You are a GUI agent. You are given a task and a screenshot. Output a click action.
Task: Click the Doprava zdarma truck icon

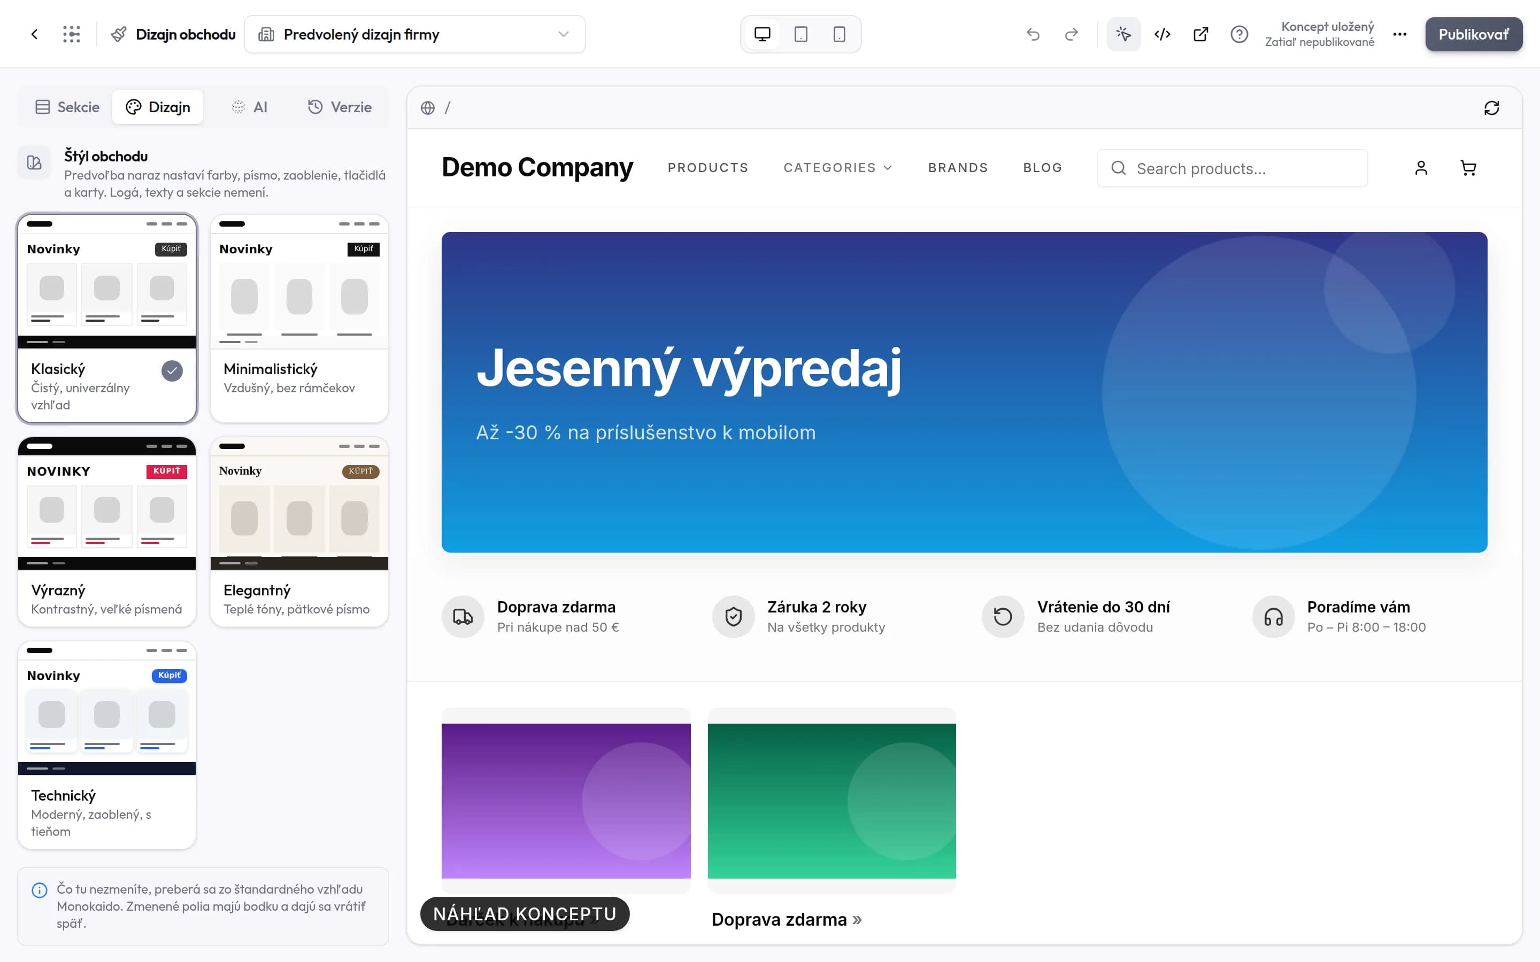coord(463,617)
